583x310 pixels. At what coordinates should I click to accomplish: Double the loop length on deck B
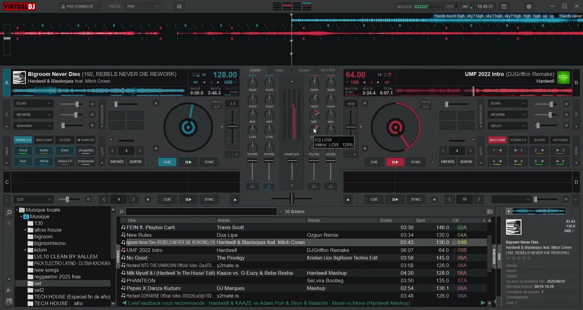pos(470,151)
